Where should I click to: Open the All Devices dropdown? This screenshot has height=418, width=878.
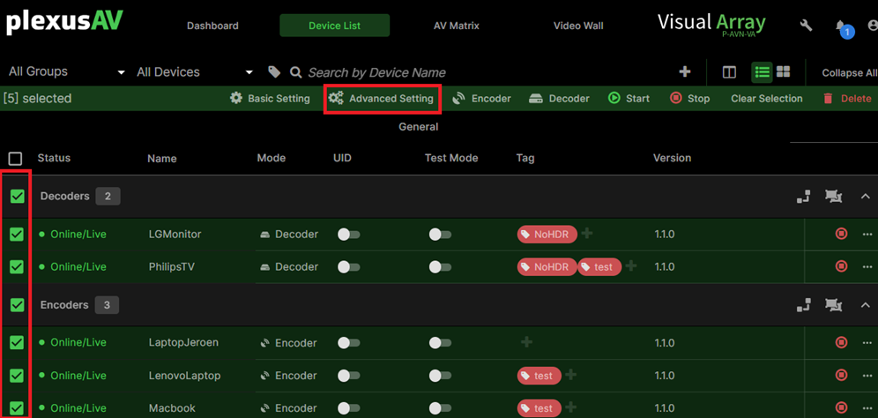(x=195, y=71)
